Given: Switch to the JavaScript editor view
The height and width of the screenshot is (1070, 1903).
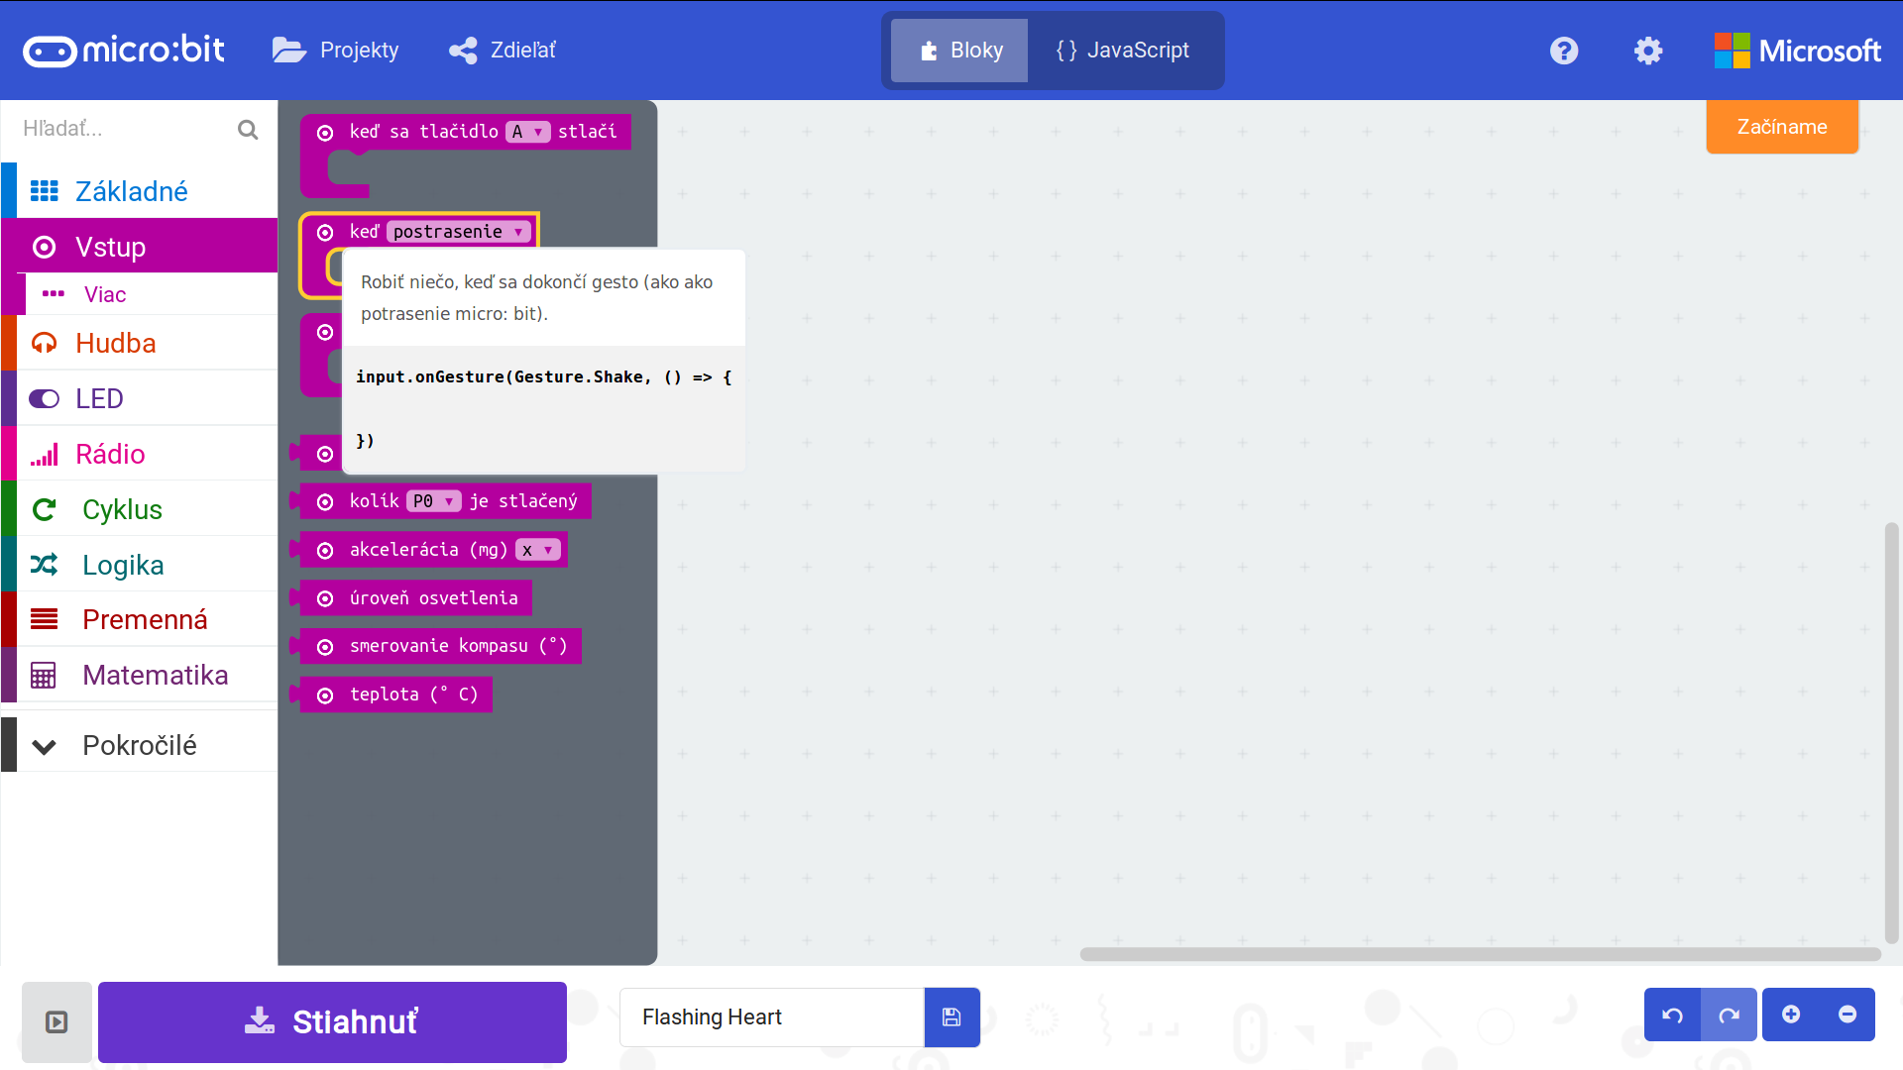Looking at the screenshot, I should pos(1124,51).
